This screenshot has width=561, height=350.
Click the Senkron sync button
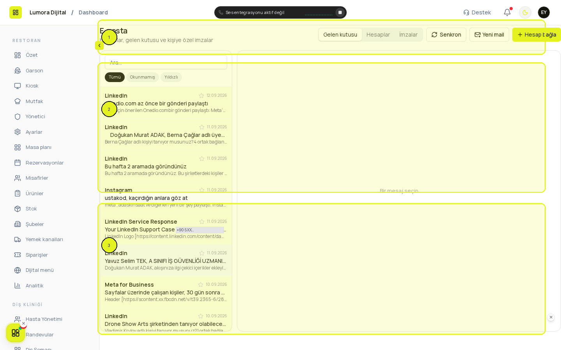point(446,35)
